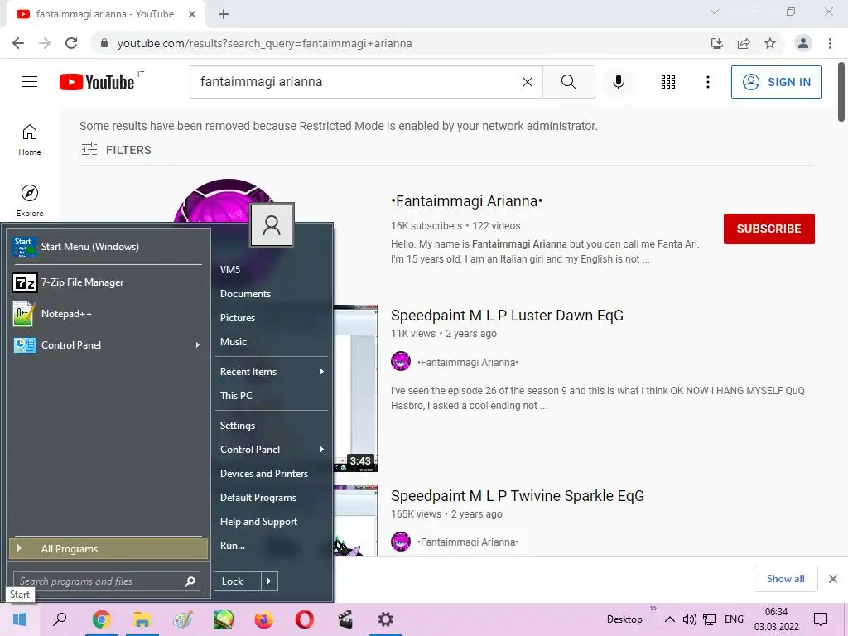Close the downloads bar
Image resolution: width=848 pixels, height=636 pixels.
click(x=833, y=579)
